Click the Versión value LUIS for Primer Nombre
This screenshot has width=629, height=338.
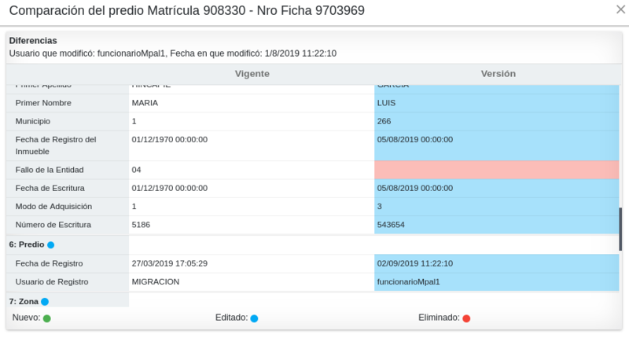coord(386,103)
